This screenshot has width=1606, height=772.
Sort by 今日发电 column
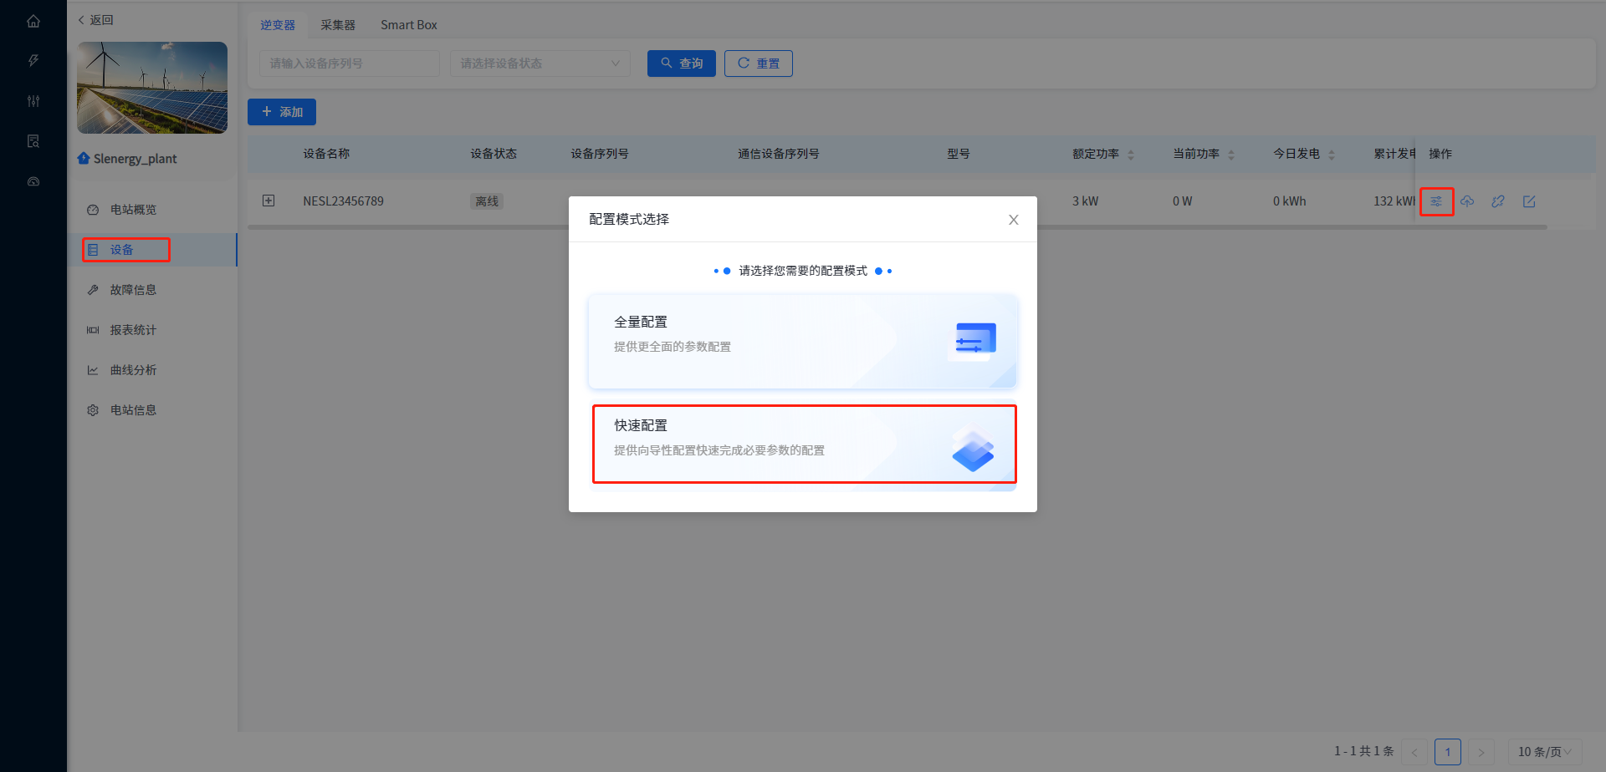point(1332,155)
